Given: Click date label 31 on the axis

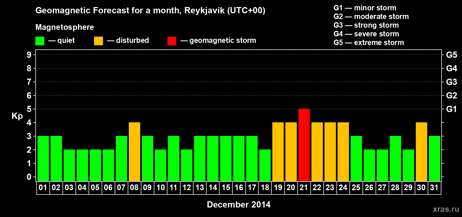Looking at the screenshot, I should click(434, 187).
